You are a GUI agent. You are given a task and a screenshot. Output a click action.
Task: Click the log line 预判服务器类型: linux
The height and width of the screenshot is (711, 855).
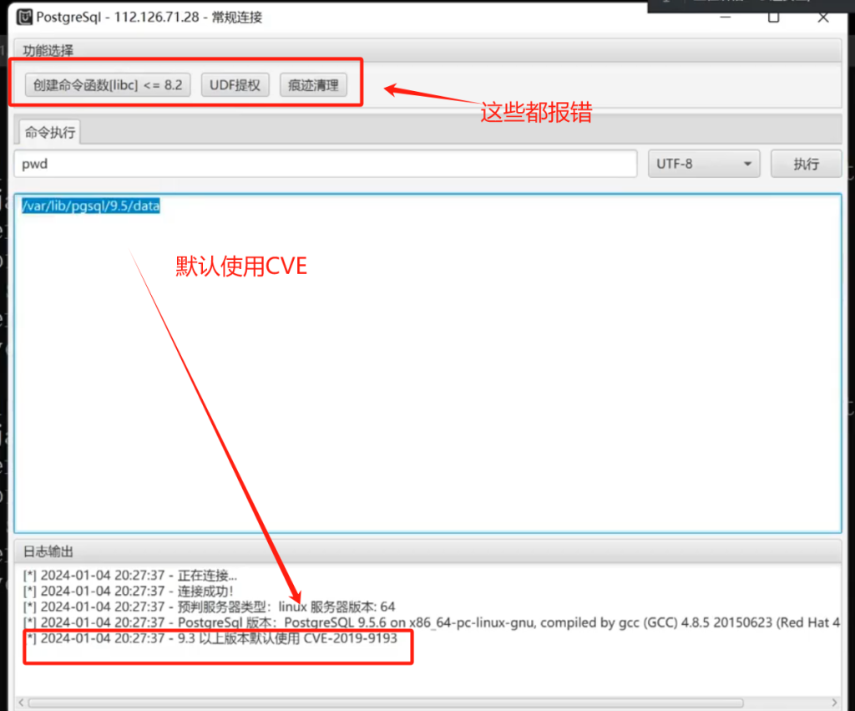tap(209, 607)
